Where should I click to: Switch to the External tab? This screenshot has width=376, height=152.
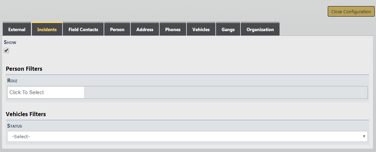point(17,29)
